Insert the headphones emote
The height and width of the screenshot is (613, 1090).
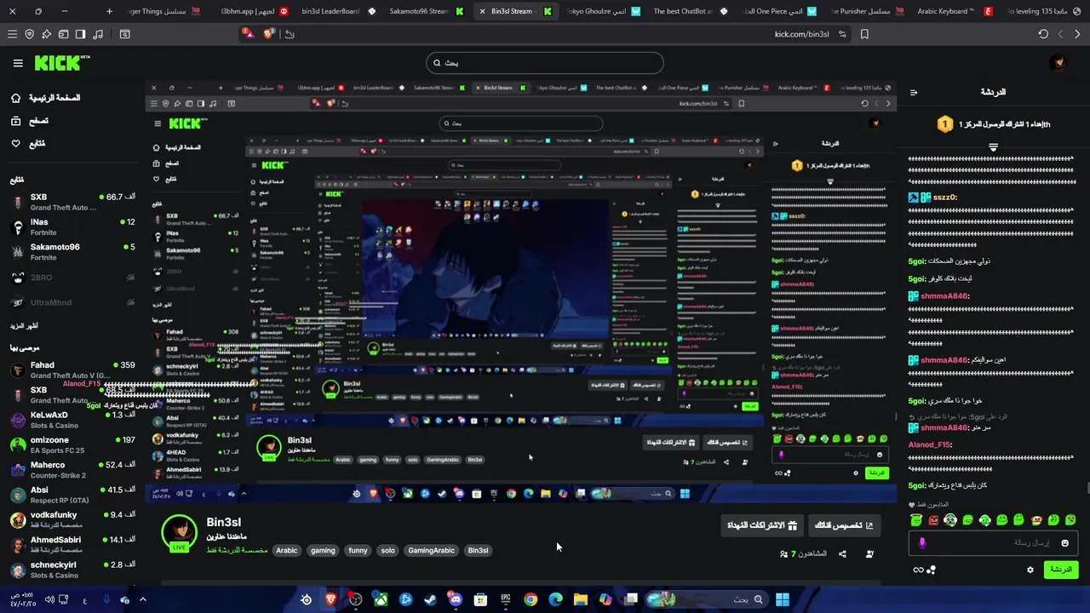950,519
